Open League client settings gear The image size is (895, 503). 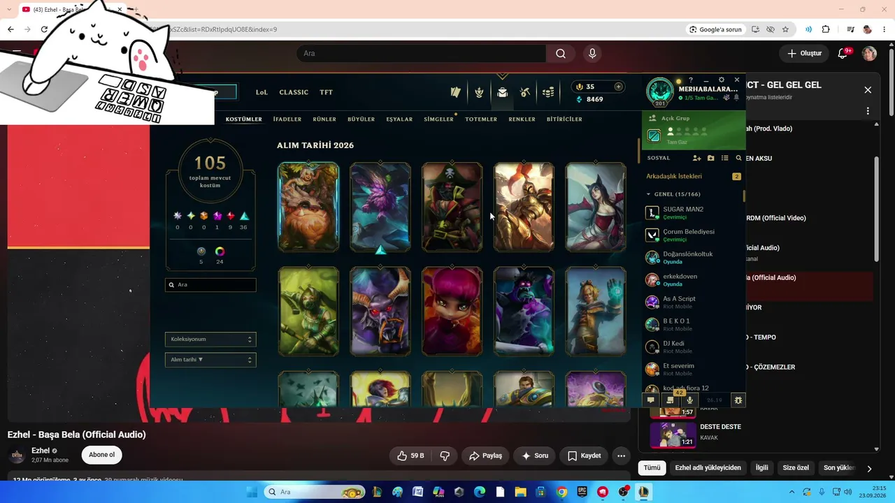(x=722, y=80)
